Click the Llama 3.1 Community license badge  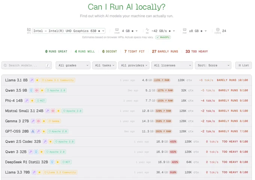[x=58, y=80]
